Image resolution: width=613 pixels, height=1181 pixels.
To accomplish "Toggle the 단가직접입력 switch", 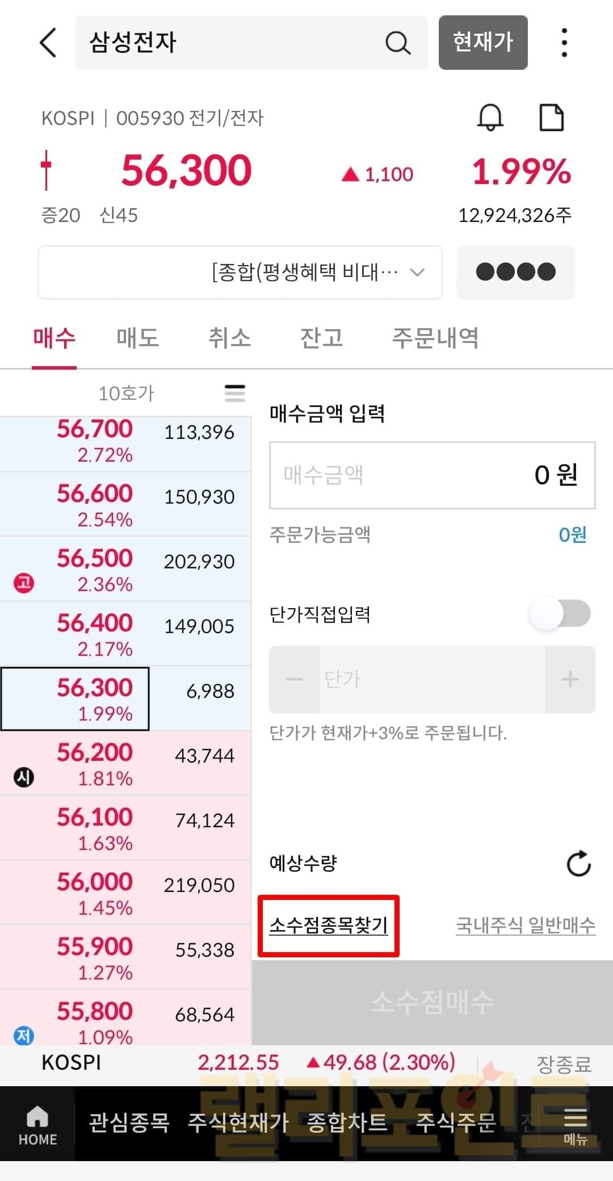I will coord(560,614).
